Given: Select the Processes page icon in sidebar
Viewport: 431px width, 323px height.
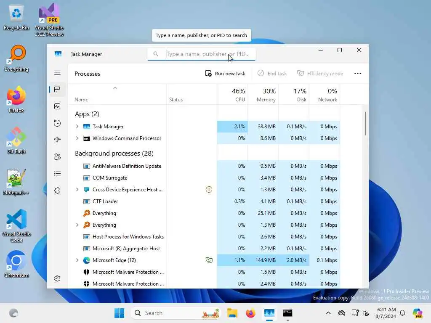Looking at the screenshot, I should click(x=57, y=90).
